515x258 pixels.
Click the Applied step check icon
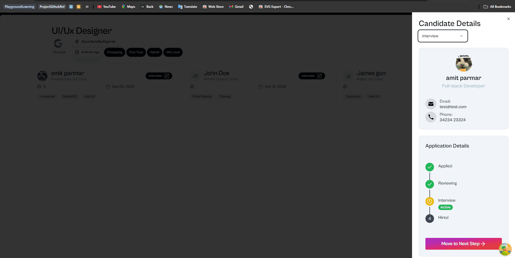tap(430, 167)
